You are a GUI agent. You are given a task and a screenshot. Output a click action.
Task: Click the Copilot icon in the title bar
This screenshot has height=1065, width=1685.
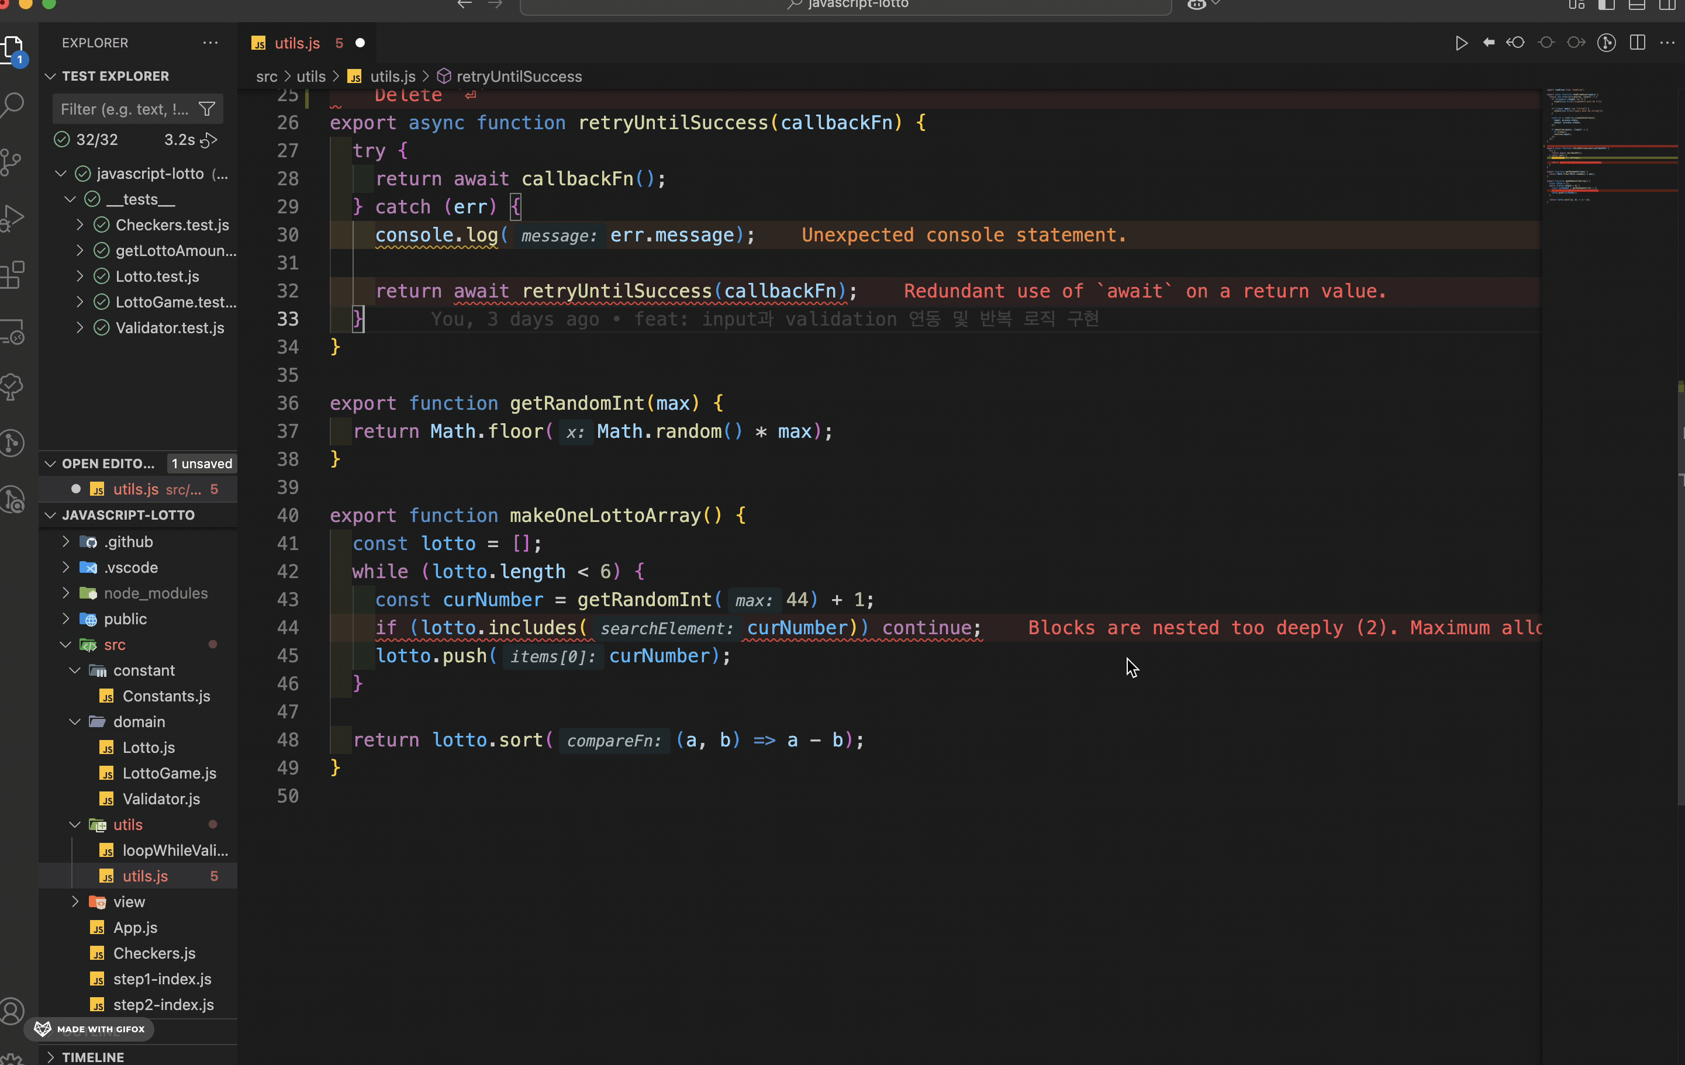pyautogui.click(x=1197, y=5)
